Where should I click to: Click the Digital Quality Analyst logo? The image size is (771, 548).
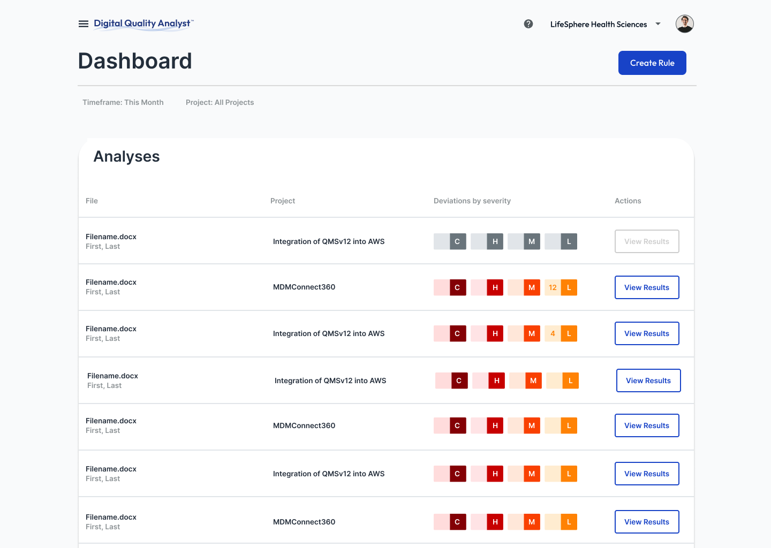click(142, 24)
